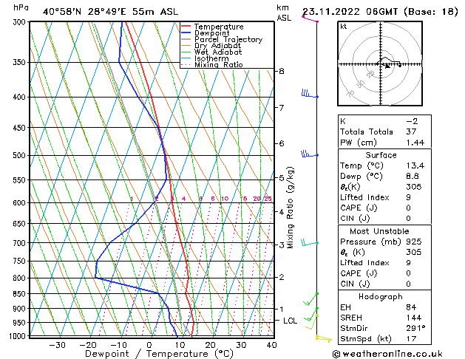Click the 'hPa' pressure axis unit label
Image resolution: width=465 pixels, height=359 pixels.
click(x=21, y=7)
